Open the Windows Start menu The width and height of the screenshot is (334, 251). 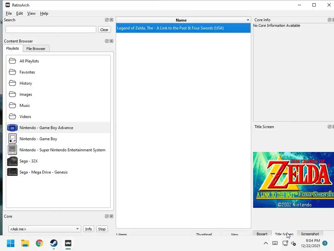[x=11, y=243]
